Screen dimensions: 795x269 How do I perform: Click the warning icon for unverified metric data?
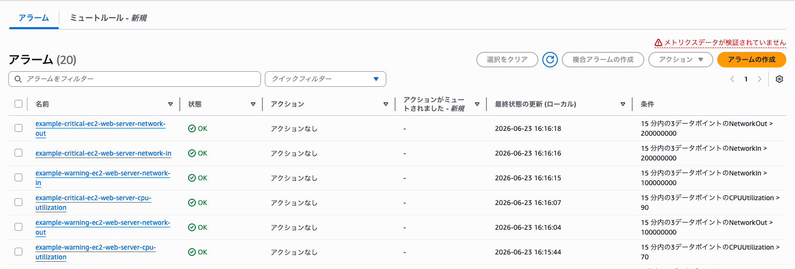[658, 42]
